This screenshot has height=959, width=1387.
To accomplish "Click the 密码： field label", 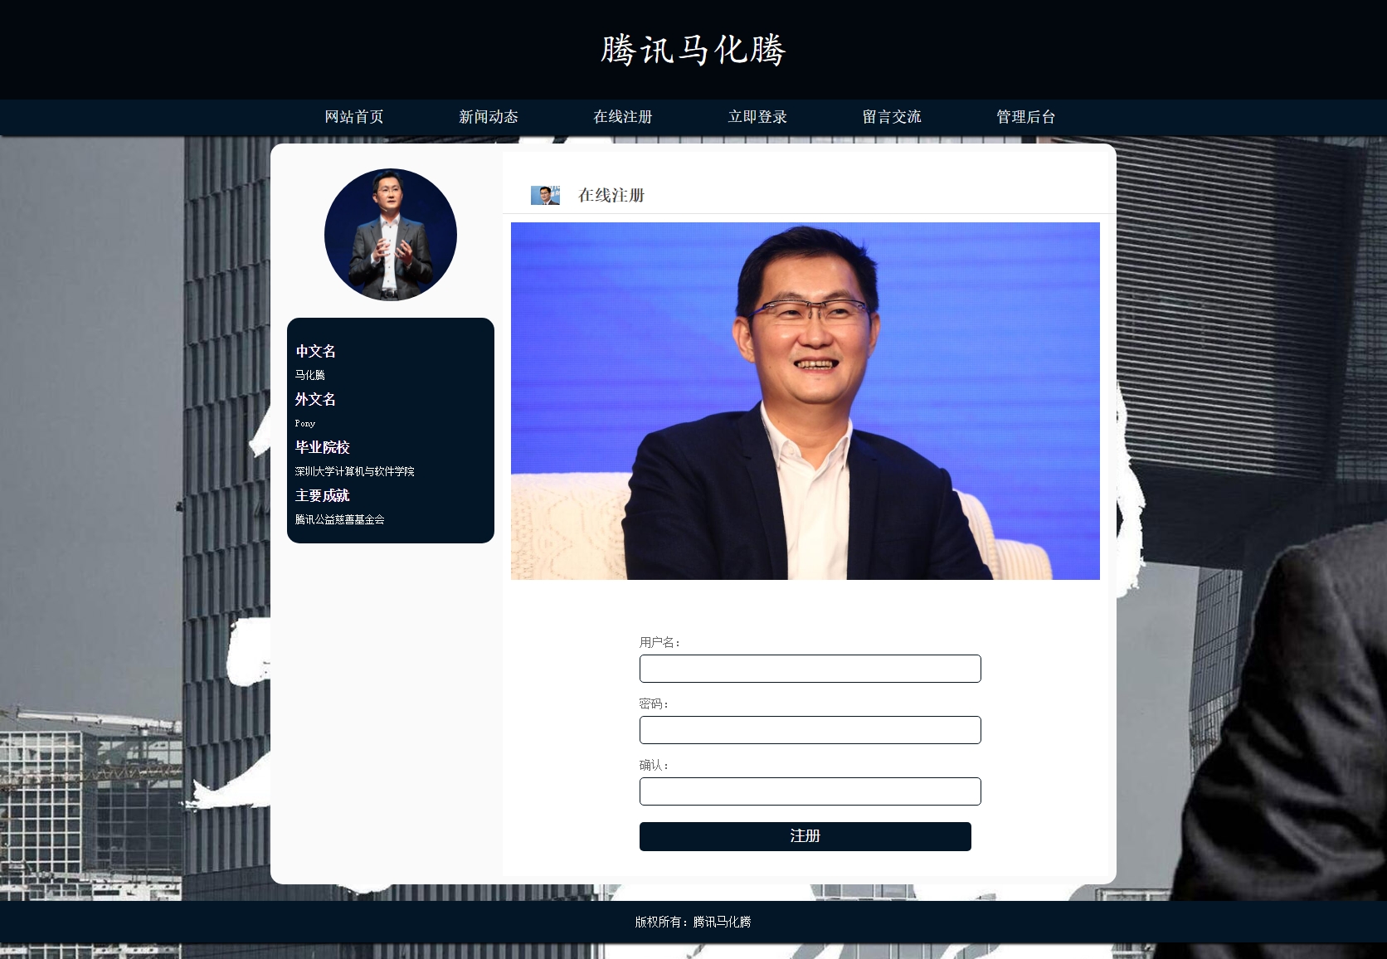I will coord(654,703).
